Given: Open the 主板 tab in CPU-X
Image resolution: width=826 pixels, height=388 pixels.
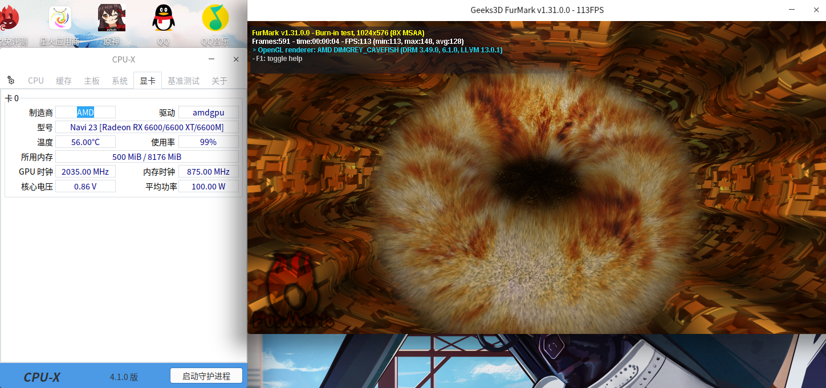Looking at the screenshot, I should click(92, 81).
